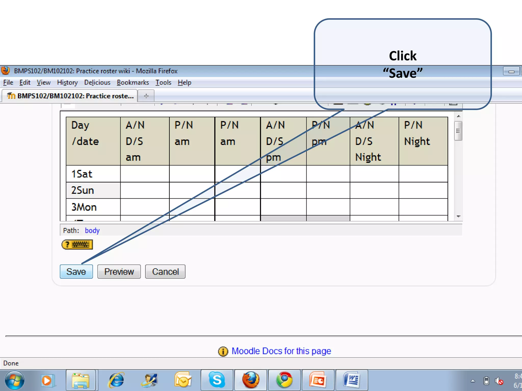The height and width of the screenshot is (391, 522).
Task: Open the Delicious menu
Action: pyautogui.click(x=97, y=82)
